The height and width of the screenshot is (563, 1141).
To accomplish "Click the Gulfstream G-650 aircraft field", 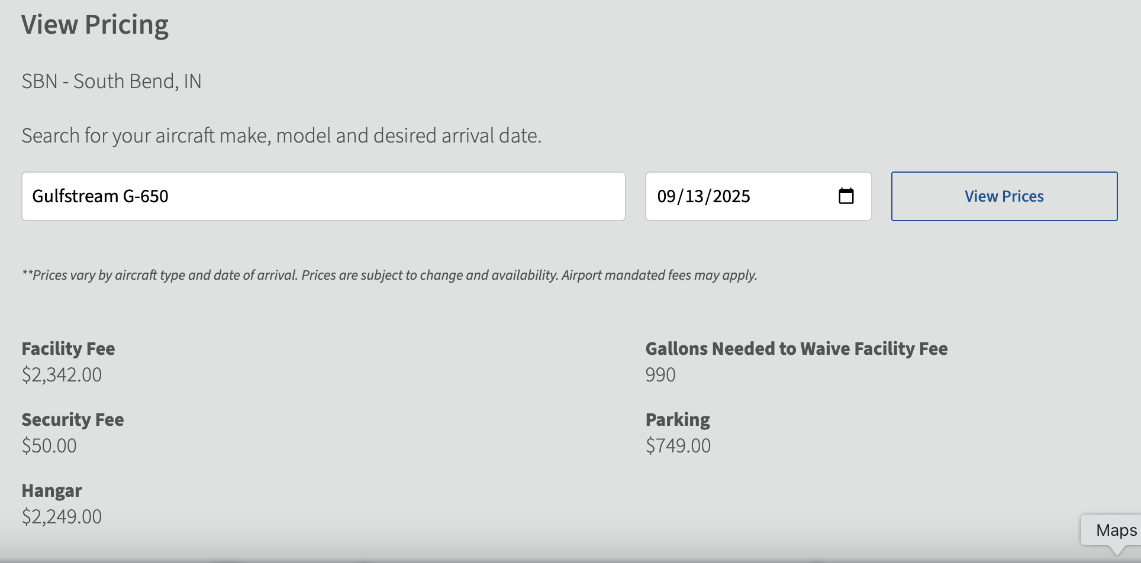I will click(x=323, y=196).
